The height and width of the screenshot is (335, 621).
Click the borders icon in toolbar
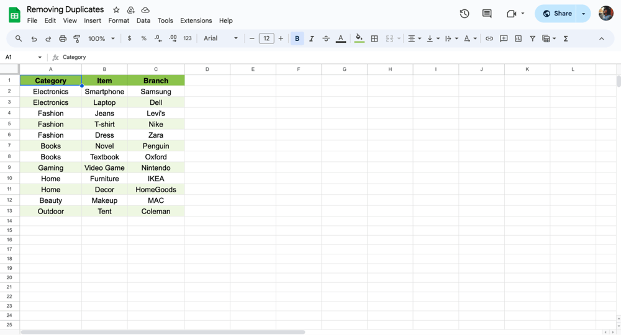tap(374, 38)
